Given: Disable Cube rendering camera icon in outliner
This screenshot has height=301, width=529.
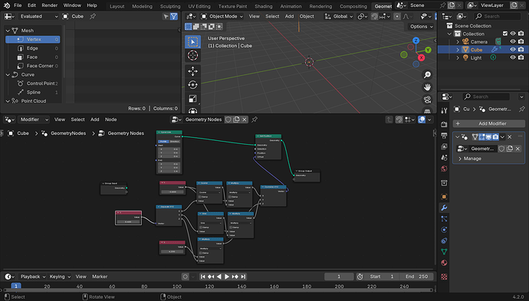Looking at the screenshot, I should (521, 50).
